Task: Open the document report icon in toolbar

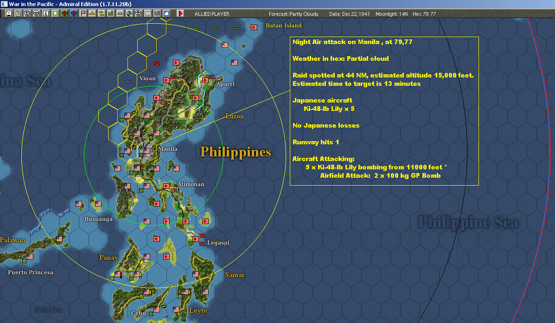Action: 18,13
